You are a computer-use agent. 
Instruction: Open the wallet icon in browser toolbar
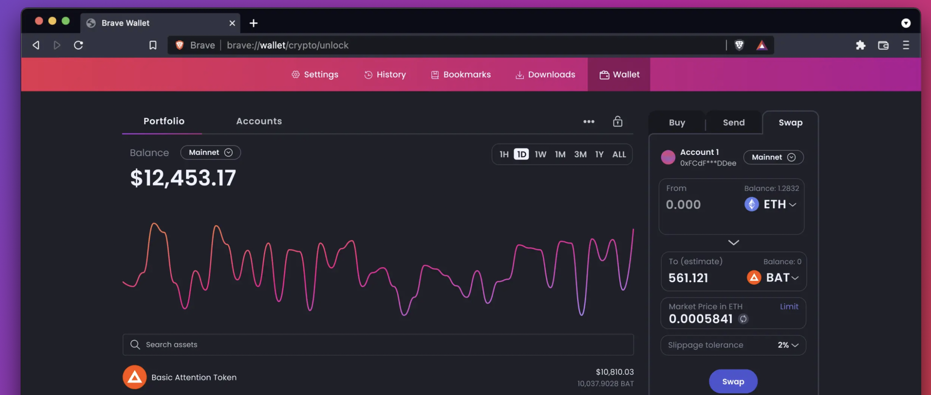[883, 45]
